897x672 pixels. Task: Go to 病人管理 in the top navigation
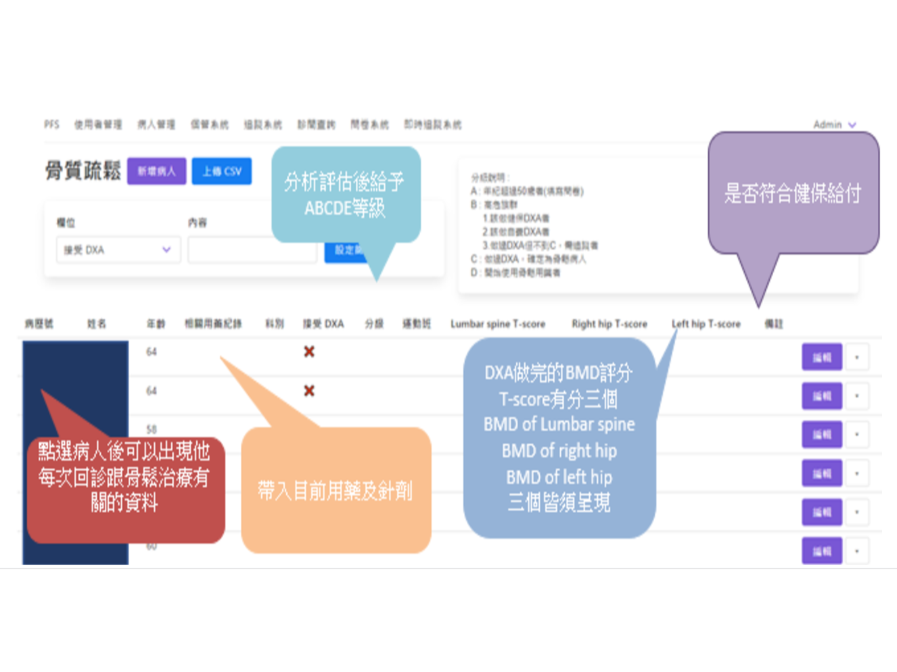click(156, 124)
